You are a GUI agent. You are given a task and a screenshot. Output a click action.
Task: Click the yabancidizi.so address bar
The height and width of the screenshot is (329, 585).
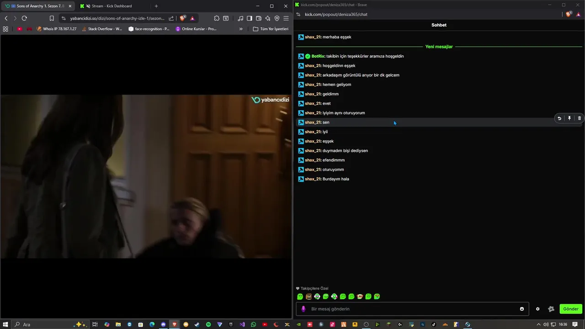(117, 18)
